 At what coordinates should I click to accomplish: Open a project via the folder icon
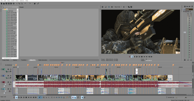(4, 4)
